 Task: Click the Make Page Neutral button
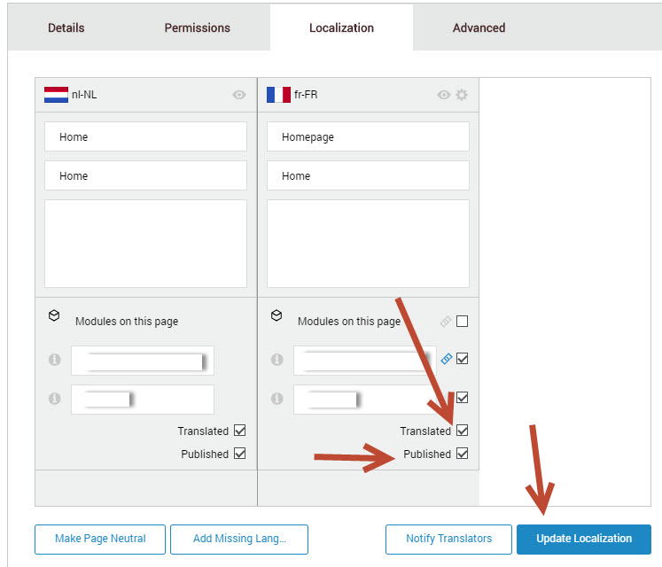pos(100,540)
